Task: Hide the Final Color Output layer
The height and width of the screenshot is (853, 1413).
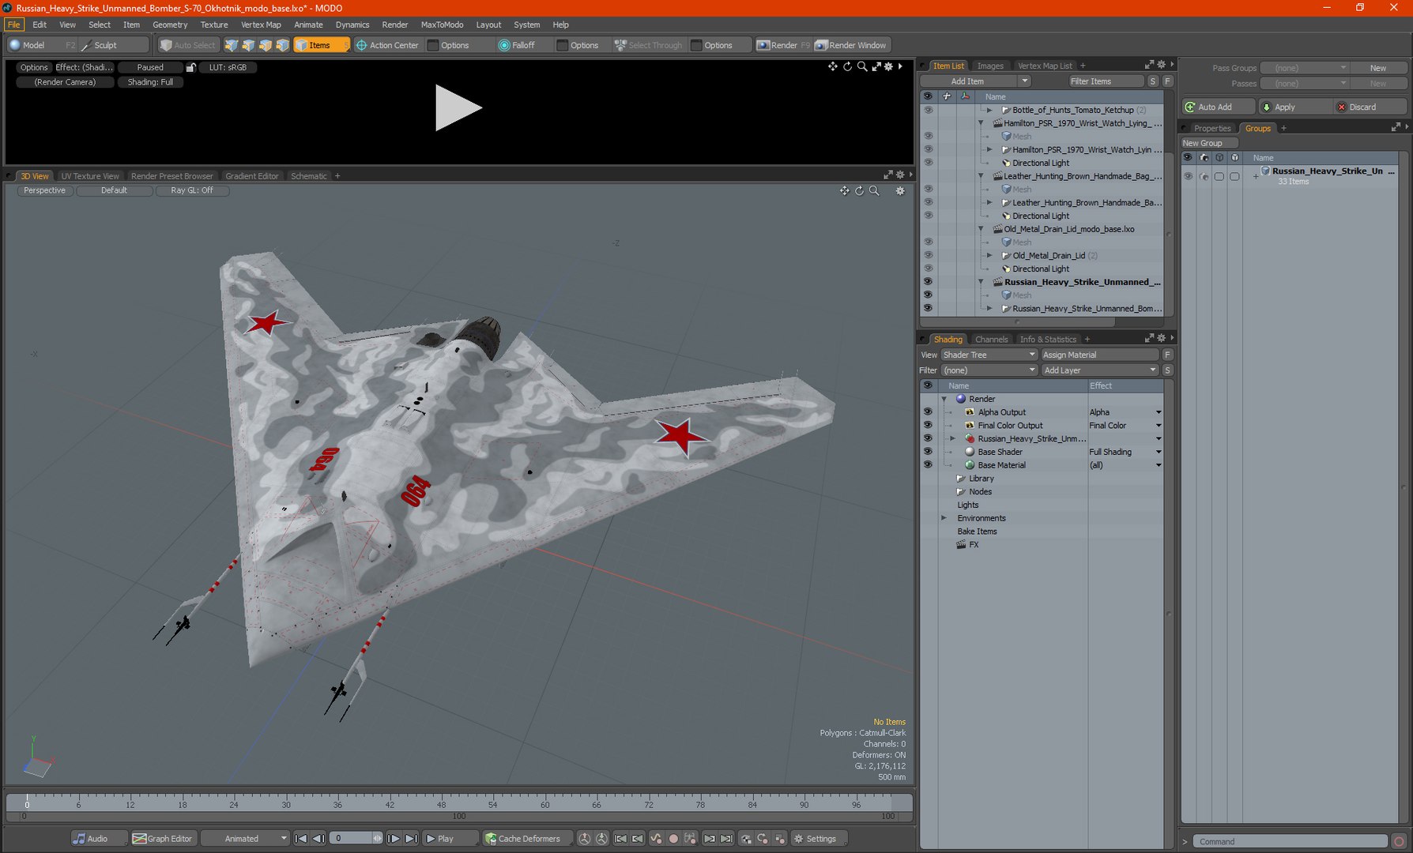Action: [928, 425]
